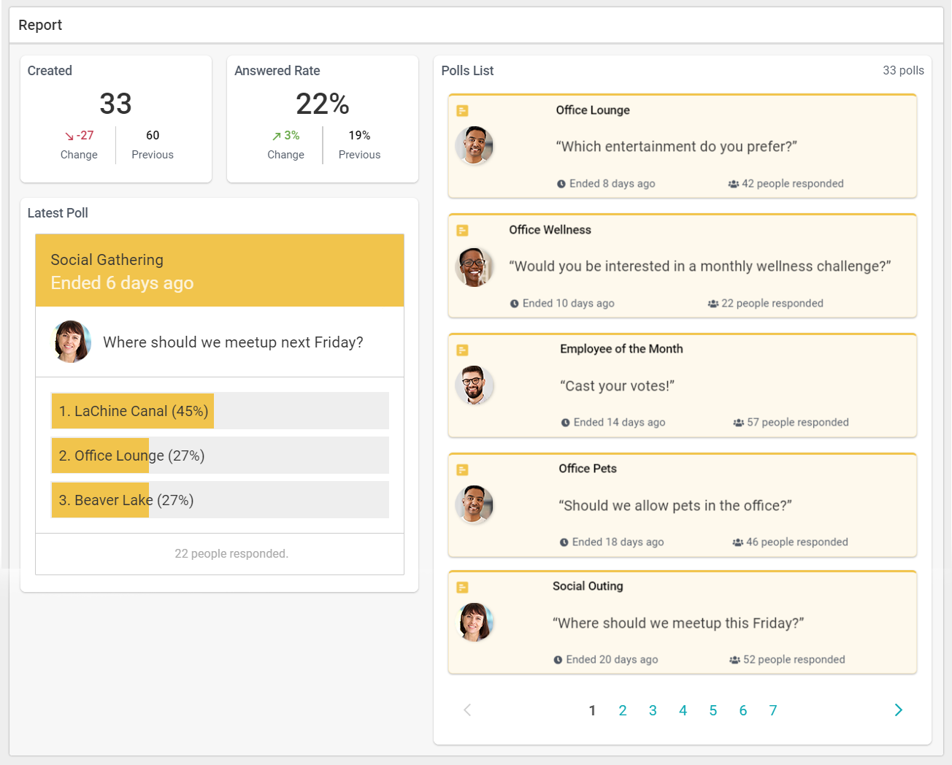The width and height of the screenshot is (952, 765).
Task: Open the 'Should we allow pets in the office?' poll
Action: pyautogui.click(x=675, y=506)
